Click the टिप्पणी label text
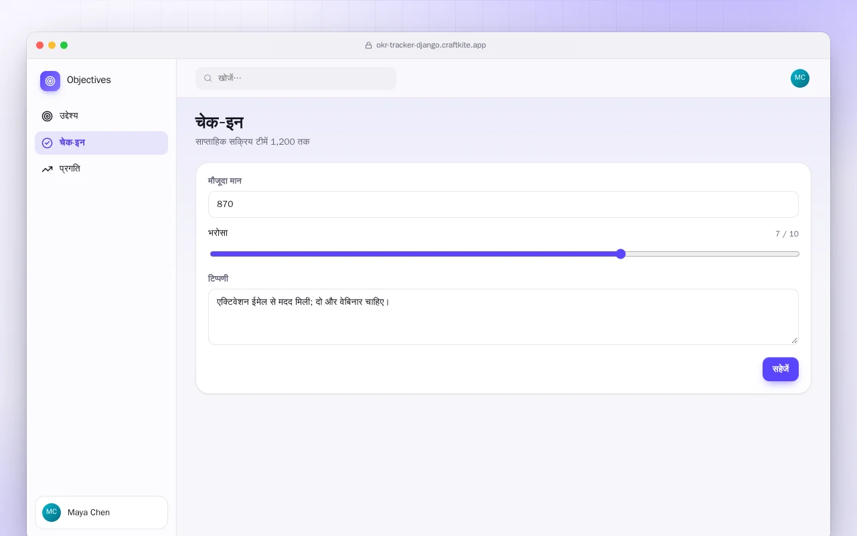 click(x=218, y=279)
